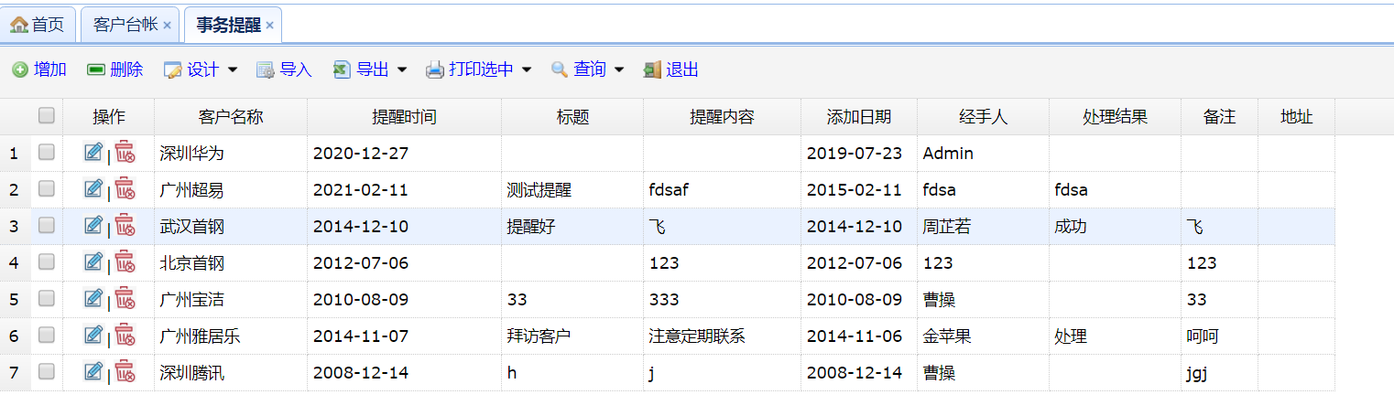Click the 导入 button label
Image resolution: width=1394 pixels, height=416 pixels.
[x=296, y=69]
